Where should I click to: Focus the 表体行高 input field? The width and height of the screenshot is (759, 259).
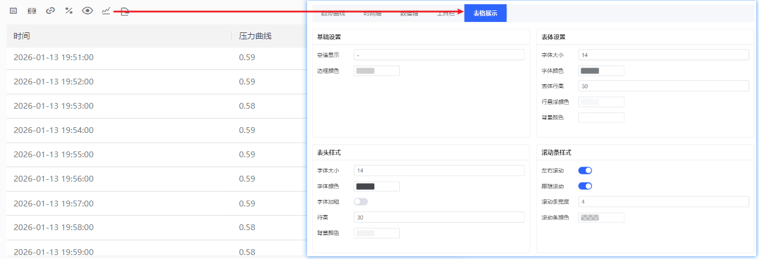point(663,86)
